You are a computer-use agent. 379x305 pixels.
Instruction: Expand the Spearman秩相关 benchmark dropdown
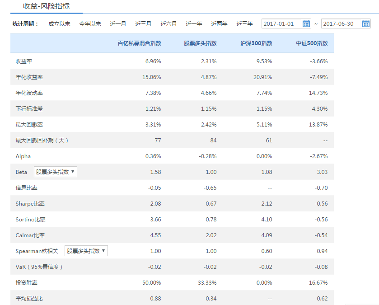click(86, 251)
